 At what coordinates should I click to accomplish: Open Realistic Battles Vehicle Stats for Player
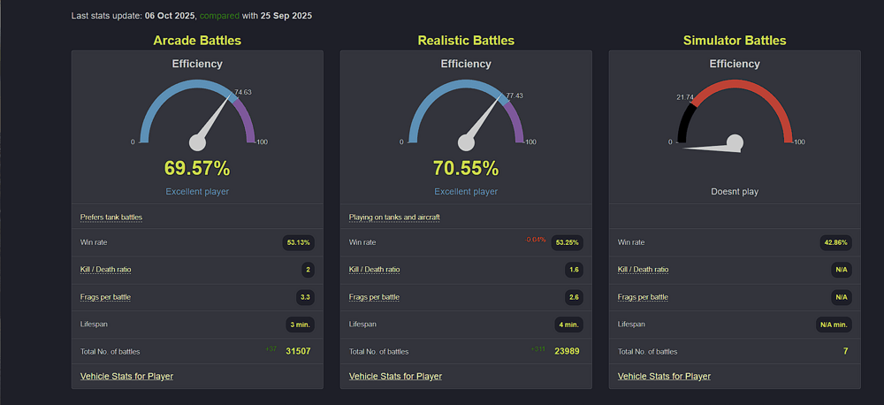[x=395, y=376]
